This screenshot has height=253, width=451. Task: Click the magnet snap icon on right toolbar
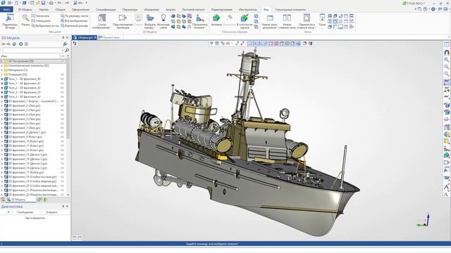click(x=446, y=53)
